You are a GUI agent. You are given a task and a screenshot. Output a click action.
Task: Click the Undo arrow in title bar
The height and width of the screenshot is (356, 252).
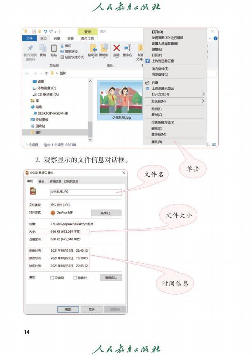coord(46,32)
